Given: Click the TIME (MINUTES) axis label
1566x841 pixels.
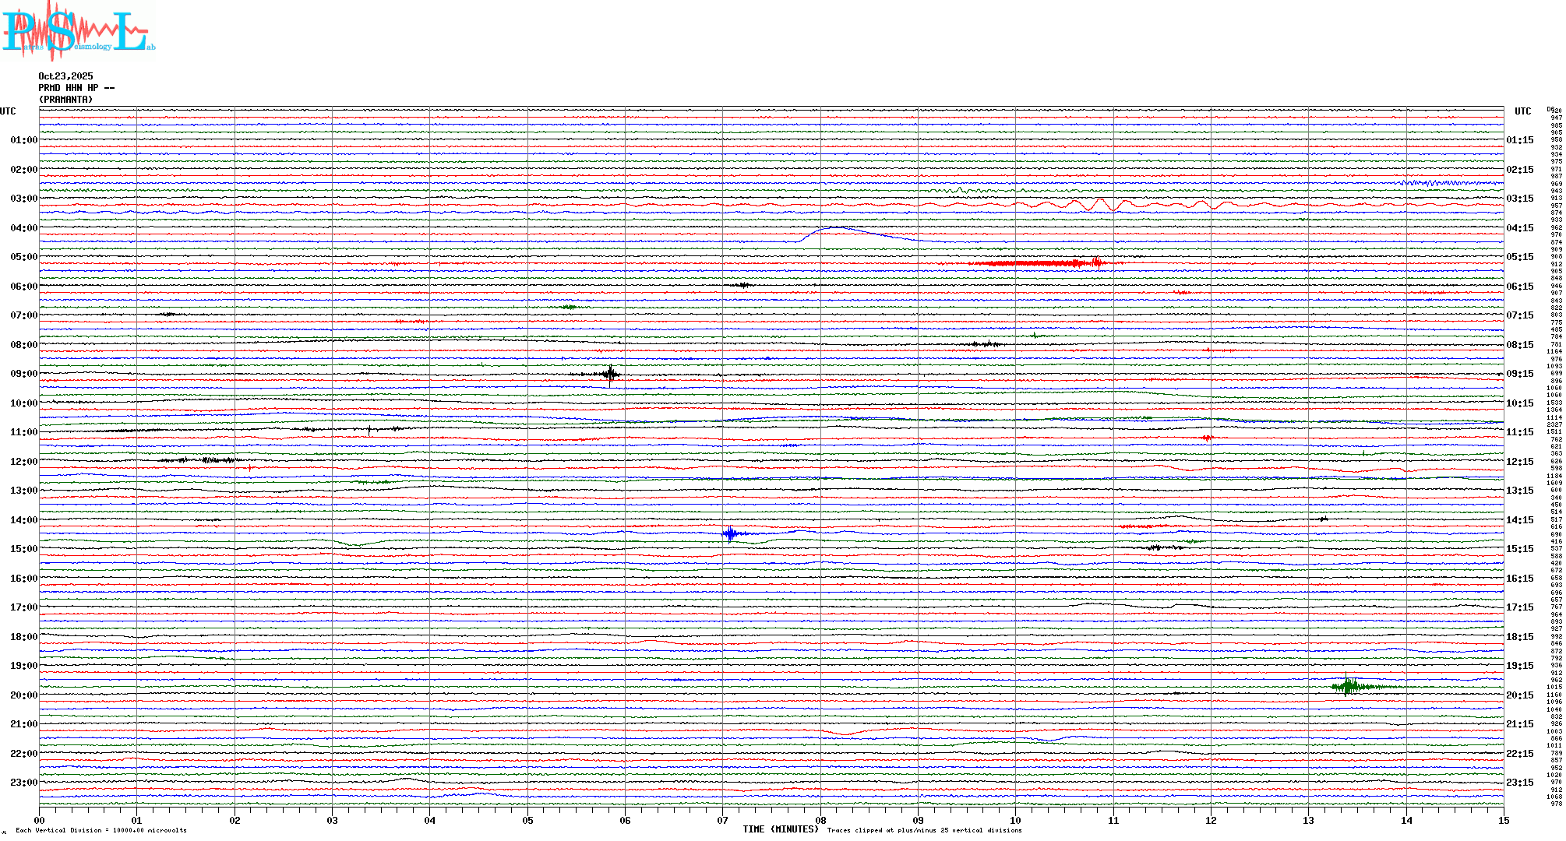Looking at the screenshot, I should coord(780,830).
